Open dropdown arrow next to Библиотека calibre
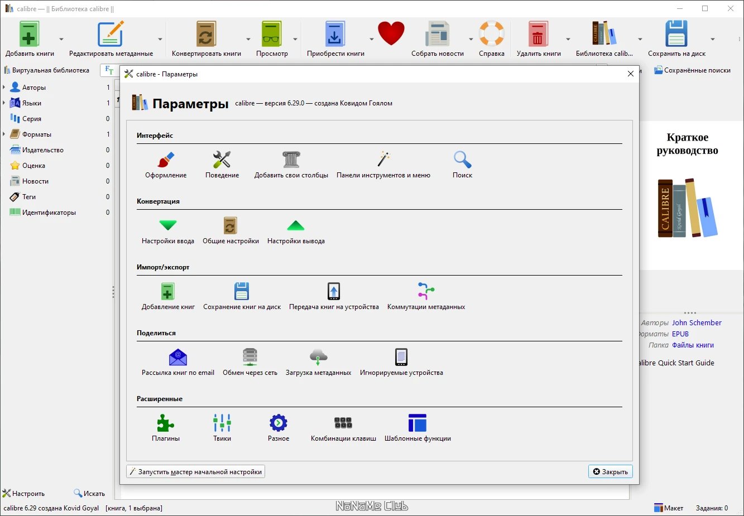This screenshot has height=516, width=744. click(640, 39)
